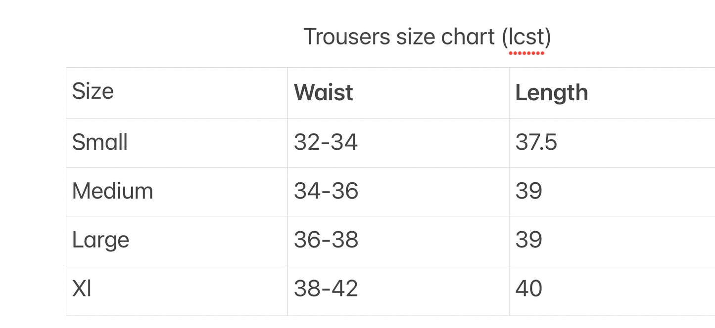Click the word Trousers in the title
Viewport: 715px width, 328px height.
pos(346,37)
